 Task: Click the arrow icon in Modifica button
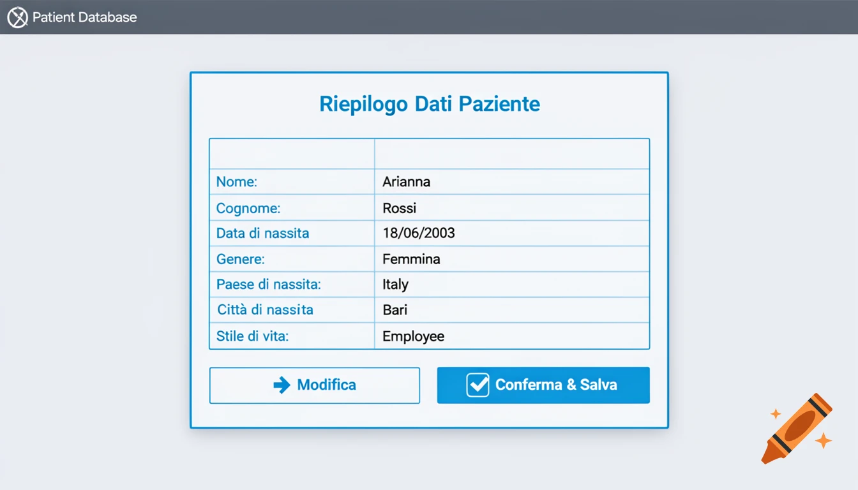(282, 385)
